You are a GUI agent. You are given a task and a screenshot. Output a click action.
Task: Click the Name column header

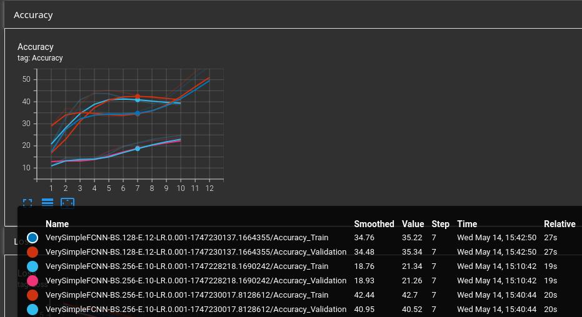tap(57, 223)
